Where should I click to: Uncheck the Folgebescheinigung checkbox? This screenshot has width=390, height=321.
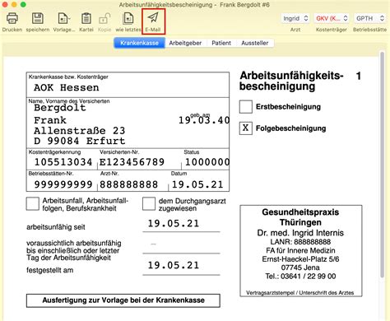click(246, 128)
